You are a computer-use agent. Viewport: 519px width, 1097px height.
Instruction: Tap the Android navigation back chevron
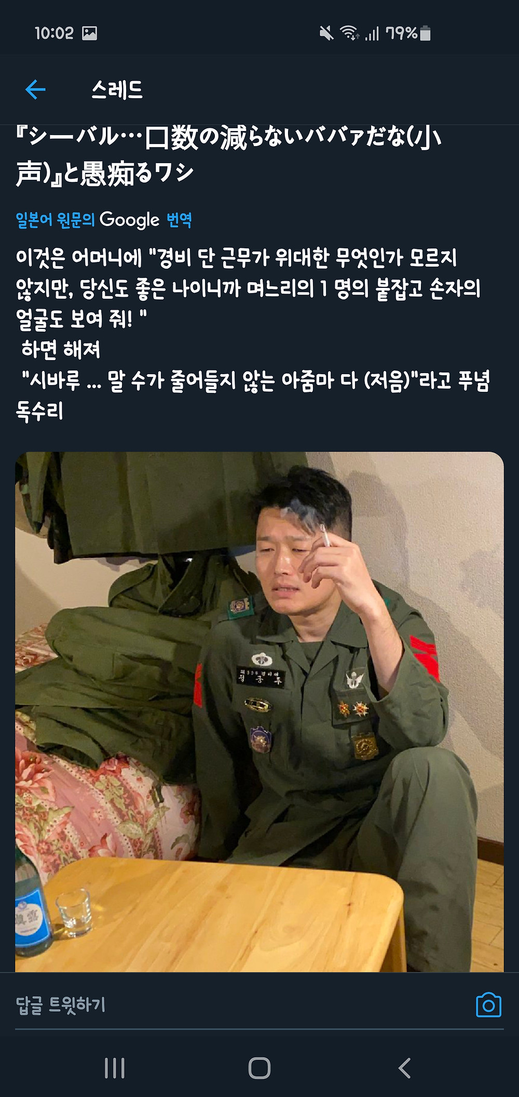coord(404,1068)
